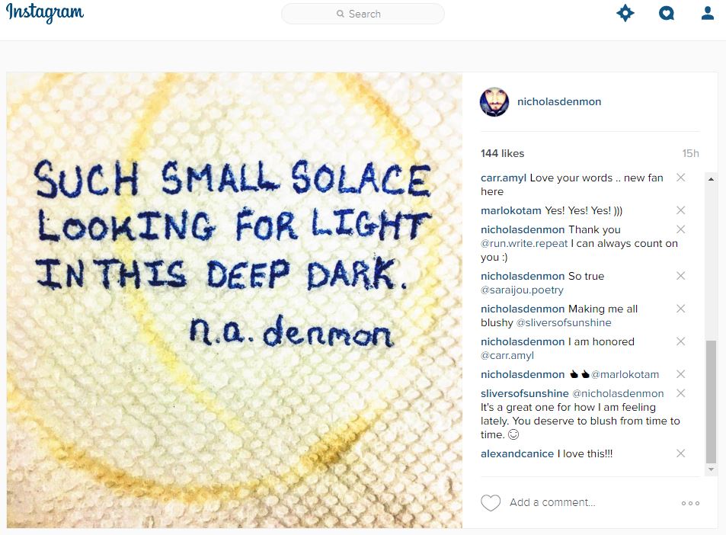Delete carr.amyl's 'Love your words' comment
Image resolution: width=726 pixels, height=535 pixels.
coord(680,178)
